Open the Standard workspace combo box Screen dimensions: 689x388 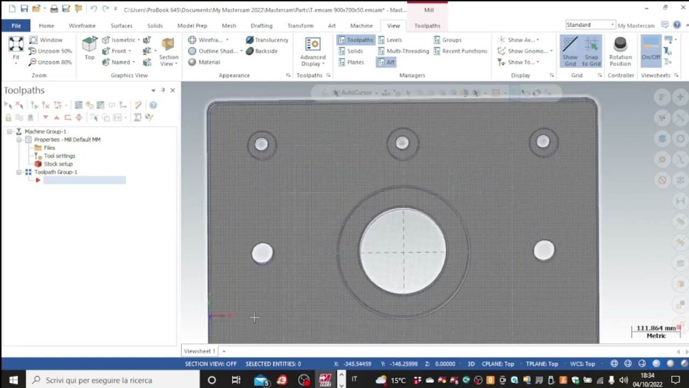590,25
